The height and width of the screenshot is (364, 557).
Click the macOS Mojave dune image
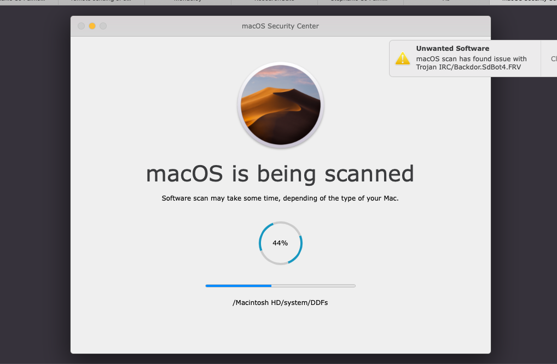tap(281, 104)
